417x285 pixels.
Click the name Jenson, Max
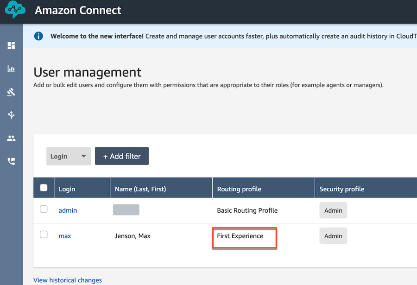pos(133,236)
